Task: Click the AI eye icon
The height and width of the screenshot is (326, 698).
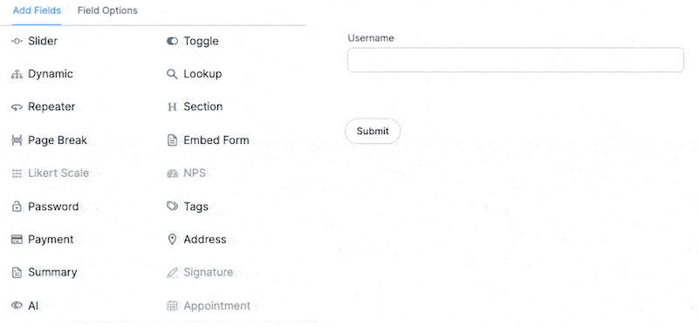Action: point(17,305)
